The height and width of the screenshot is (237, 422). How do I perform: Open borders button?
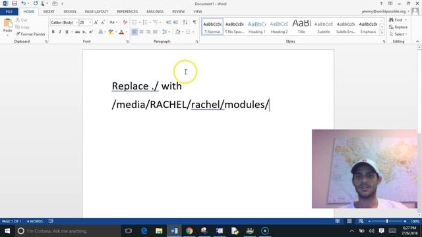(188, 32)
